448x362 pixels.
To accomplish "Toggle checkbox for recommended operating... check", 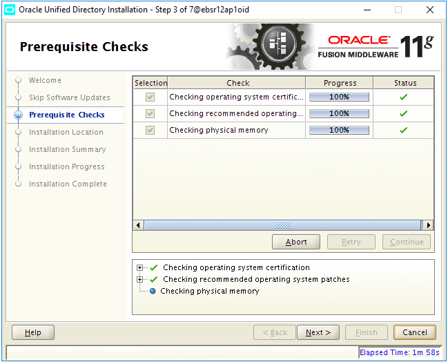I will (150, 114).
